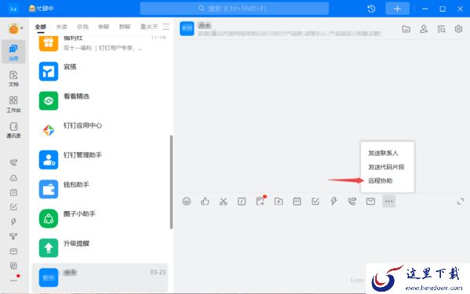This screenshot has width=470, height=294.
Task: Open the 钉钉管理助手 conversation
Action: click(x=99, y=160)
